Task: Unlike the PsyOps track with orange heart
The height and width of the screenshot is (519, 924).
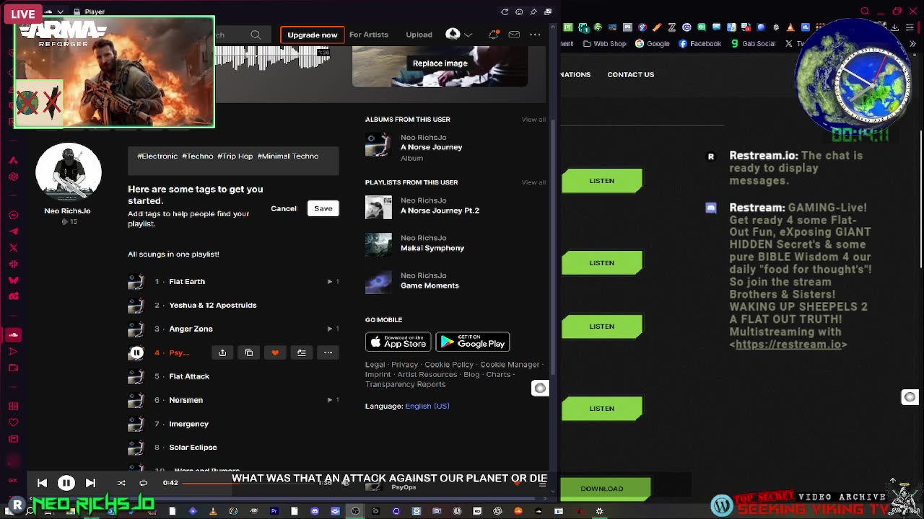Action: click(x=275, y=352)
